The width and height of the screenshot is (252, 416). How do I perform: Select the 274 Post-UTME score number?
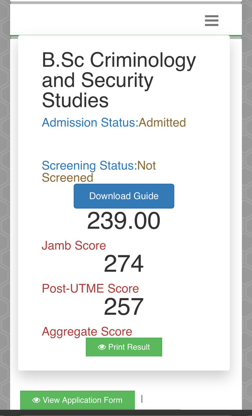pyautogui.click(x=123, y=264)
